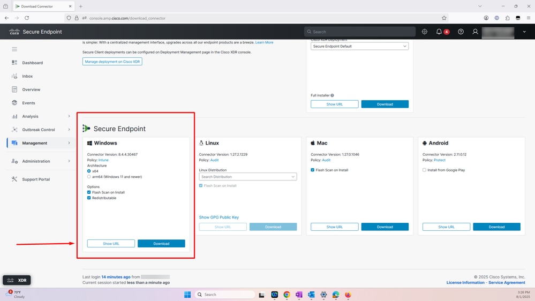Open the Linux Audit policy link
This screenshot has width=535, height=301.
[x=214, y=160]
